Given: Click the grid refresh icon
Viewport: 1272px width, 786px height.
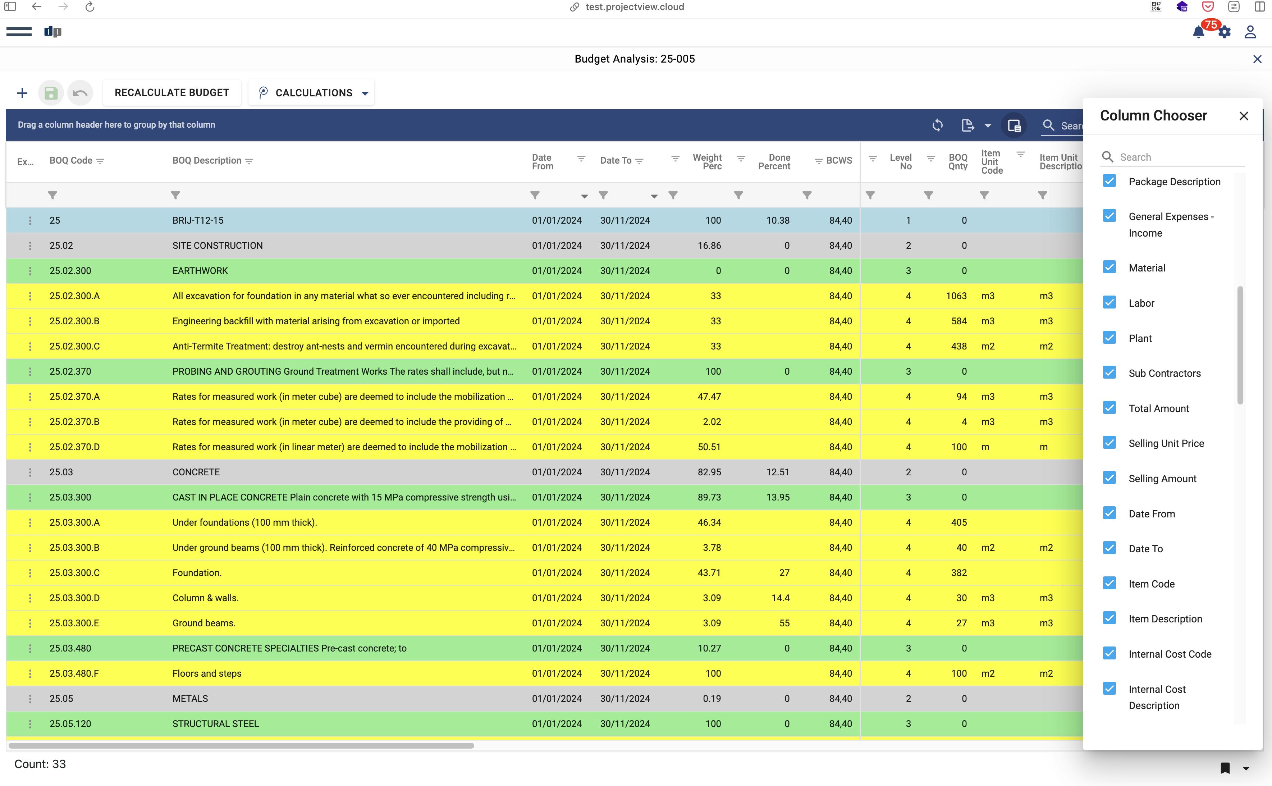Looking at the screenshot, I should tap(937, 125).
